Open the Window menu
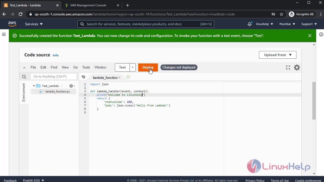The height and width of the screenshot is (182, 324). point(100,67)
